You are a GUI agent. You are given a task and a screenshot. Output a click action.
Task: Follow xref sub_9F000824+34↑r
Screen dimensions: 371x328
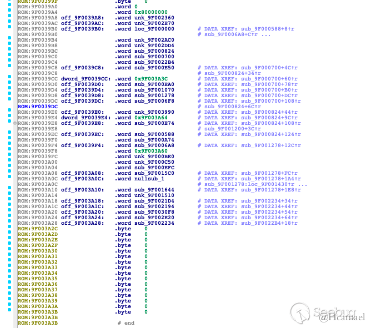point(233,73)
